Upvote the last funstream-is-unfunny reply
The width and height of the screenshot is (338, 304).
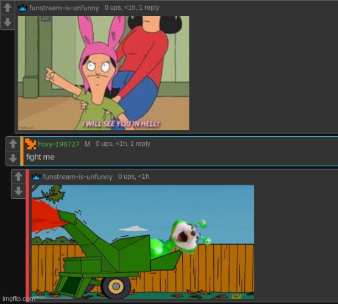(x=18, y=176)
